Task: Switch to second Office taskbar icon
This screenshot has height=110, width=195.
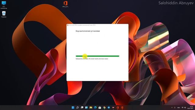Action: 122,108
